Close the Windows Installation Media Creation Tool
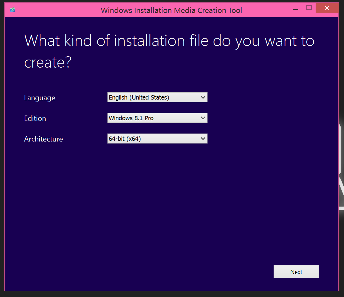344x297 pixels. pyautogui.click(x=327, y=8)
